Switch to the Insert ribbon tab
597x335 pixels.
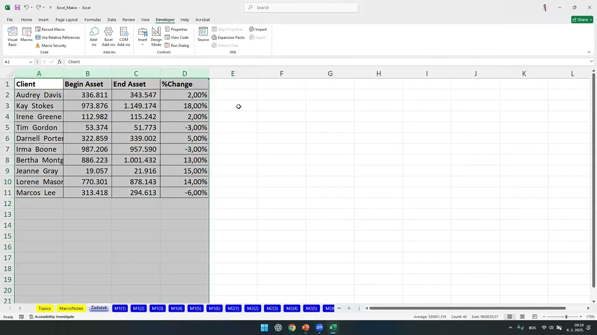pos(43,20)
